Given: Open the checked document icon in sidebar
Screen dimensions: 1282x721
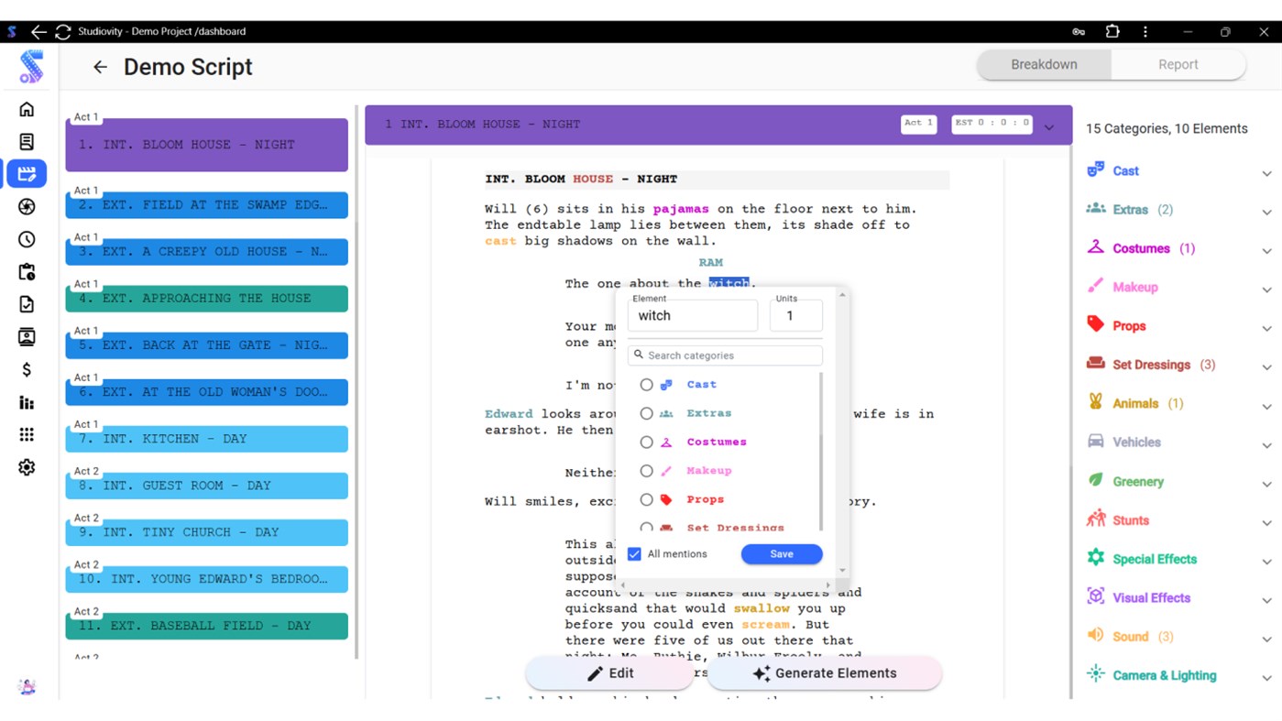Looking at the screenshot, I should click(x=27, y=304).
